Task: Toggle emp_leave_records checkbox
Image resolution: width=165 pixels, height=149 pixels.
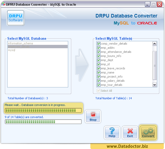Action: 99,68
